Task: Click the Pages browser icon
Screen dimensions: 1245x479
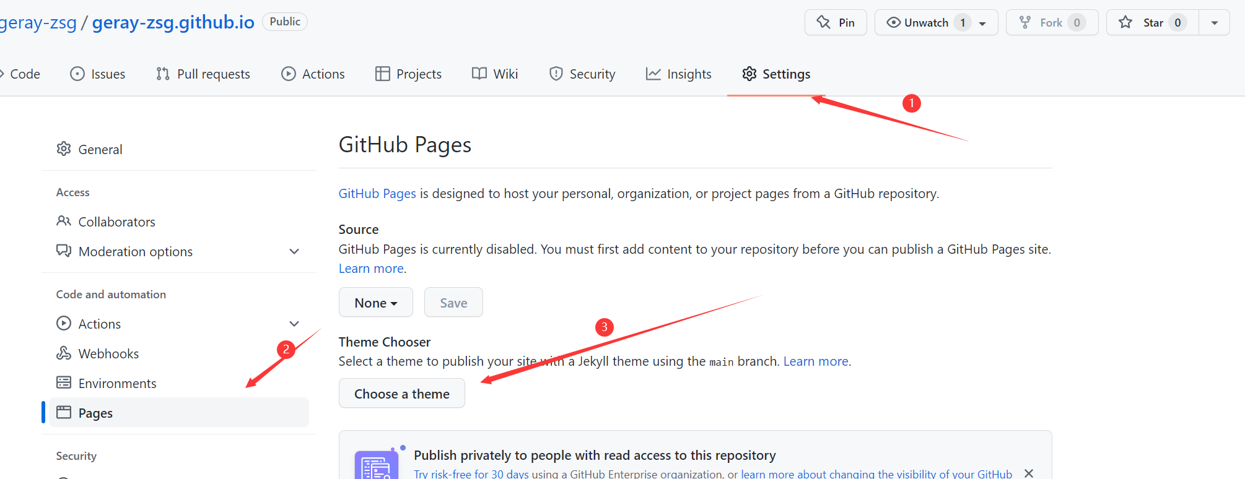Action: point(64,412)
